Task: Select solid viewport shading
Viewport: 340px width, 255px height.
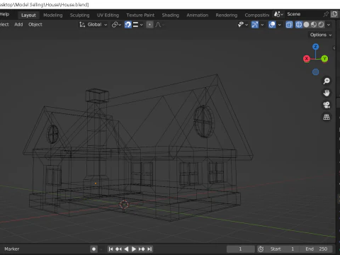Action: (x=306, y=25)
